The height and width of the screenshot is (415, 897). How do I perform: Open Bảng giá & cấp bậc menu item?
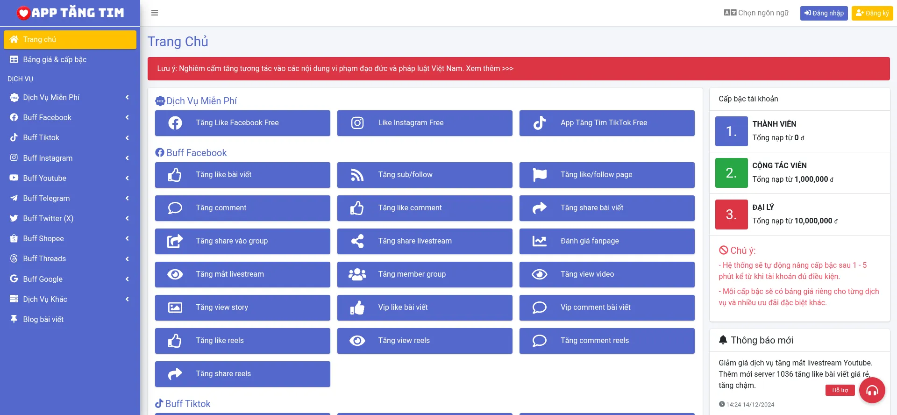click(x=70, y=60)
